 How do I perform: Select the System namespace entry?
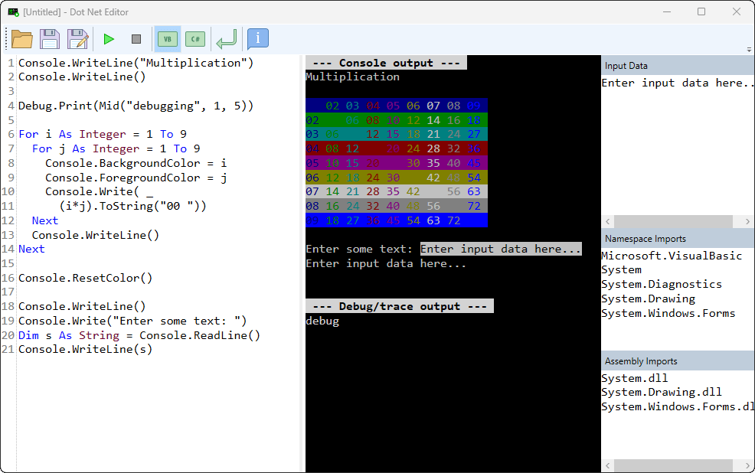[622, 270]
